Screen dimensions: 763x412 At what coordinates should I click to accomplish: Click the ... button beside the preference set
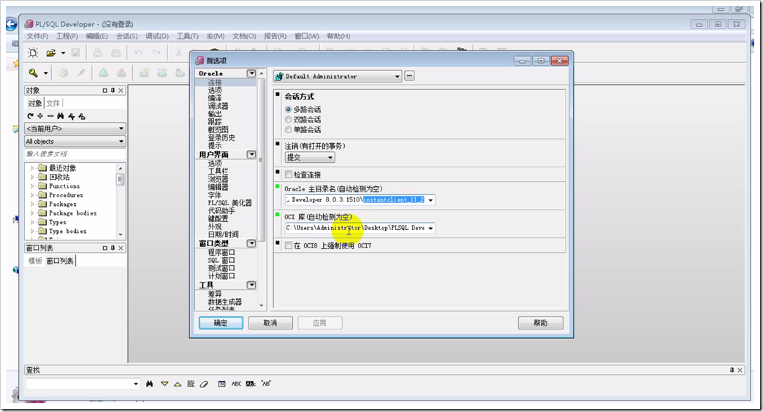point(409,76)
